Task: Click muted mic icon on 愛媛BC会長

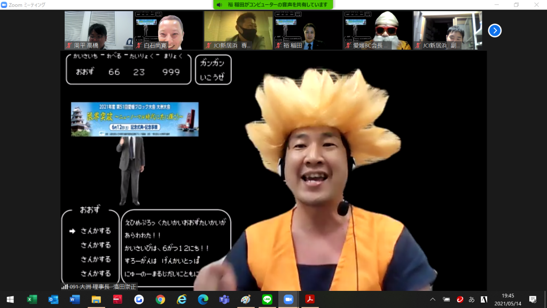Action: coord(348,45)
